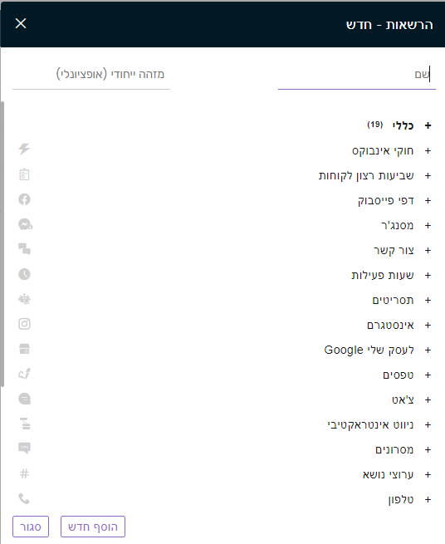Expand the צ'אט permissions group
Viewport: 445px width, 544px height.
tap(428, 399)
